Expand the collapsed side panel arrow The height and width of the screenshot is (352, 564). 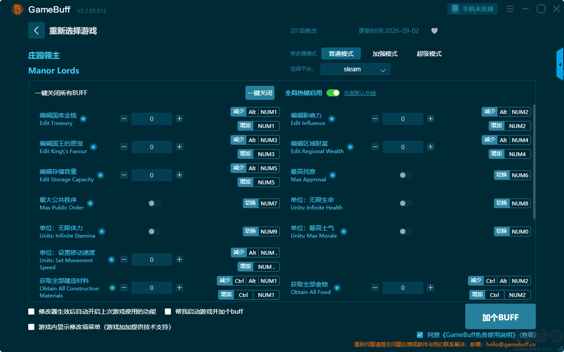(x=560, y=64)
